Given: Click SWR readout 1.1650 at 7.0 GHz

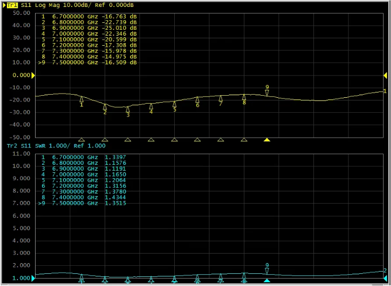Looking at the screenshot, I should 115,174.
